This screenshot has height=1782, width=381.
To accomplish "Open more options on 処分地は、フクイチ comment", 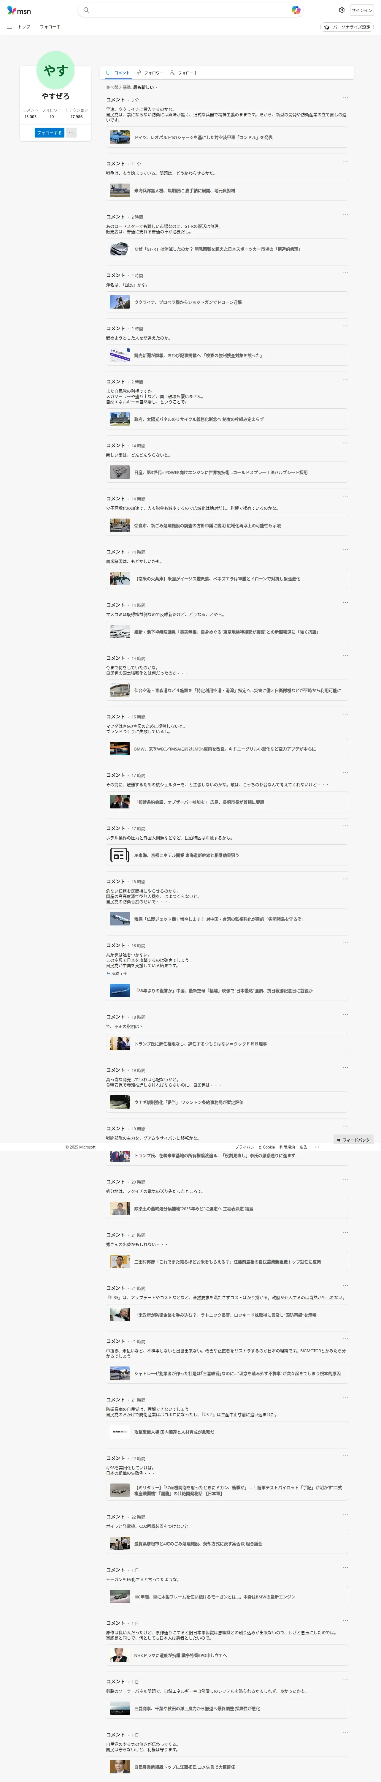I will pyautogui.click(x=345, y=1179).
